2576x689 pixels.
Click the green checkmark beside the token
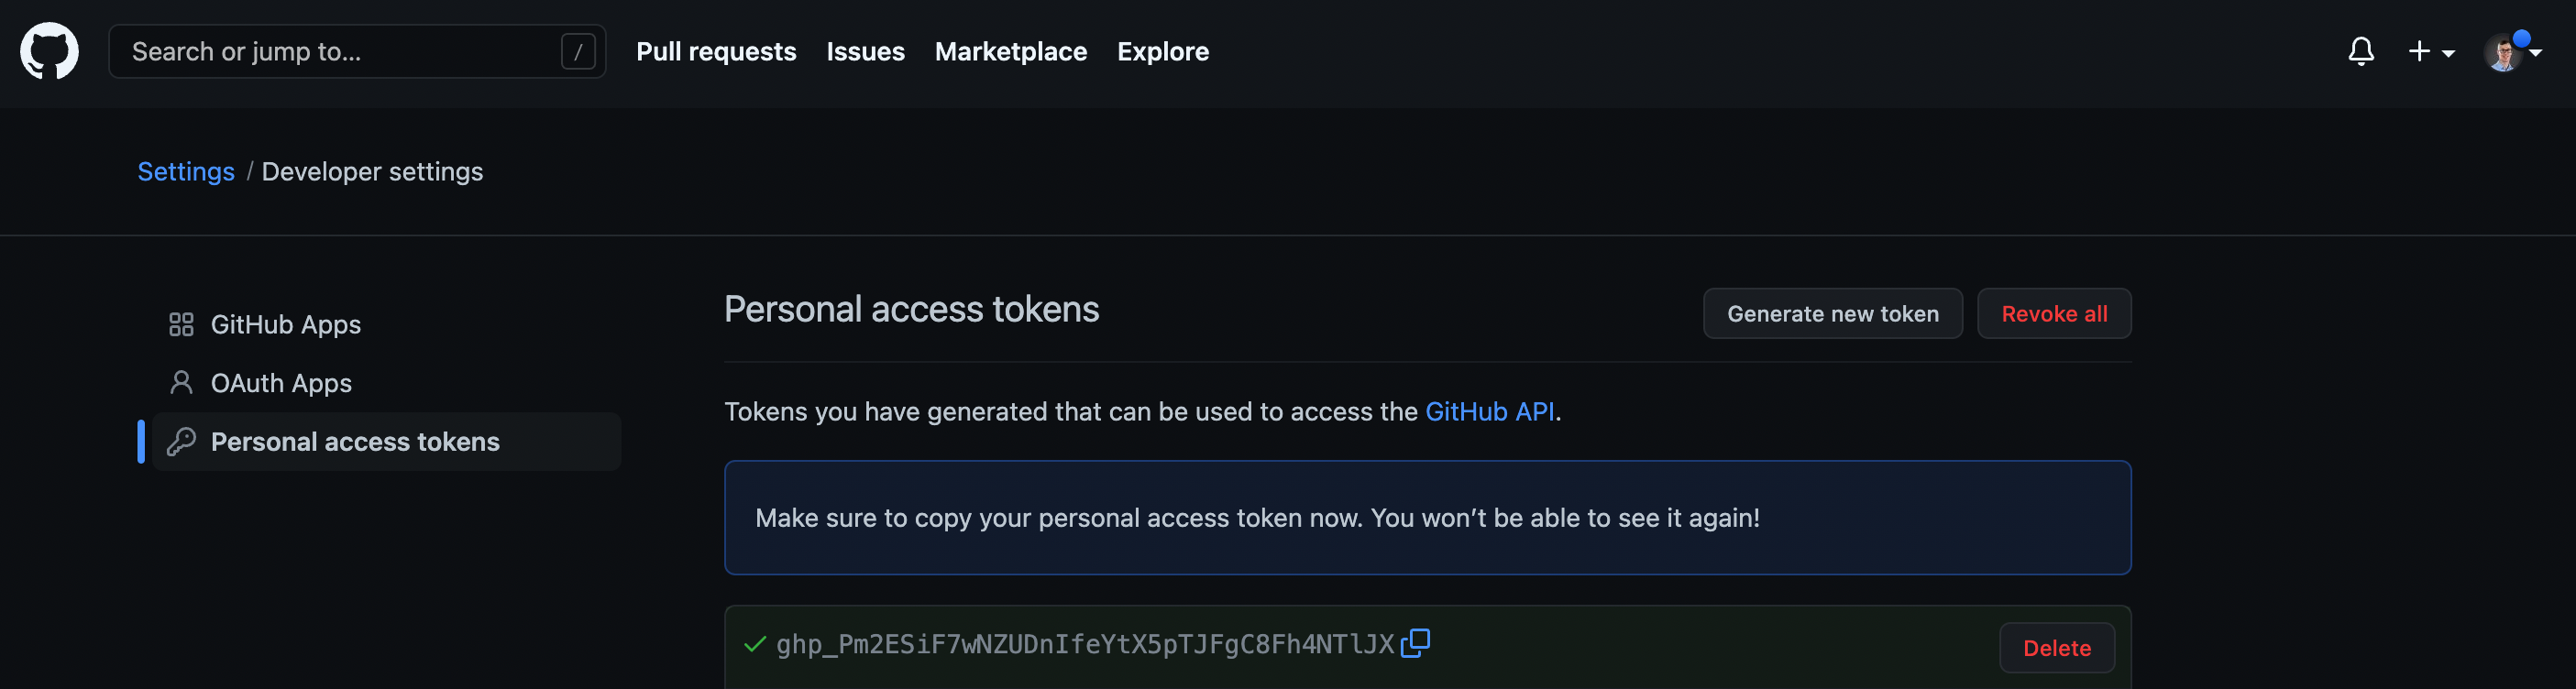click(x=755, y=644)
